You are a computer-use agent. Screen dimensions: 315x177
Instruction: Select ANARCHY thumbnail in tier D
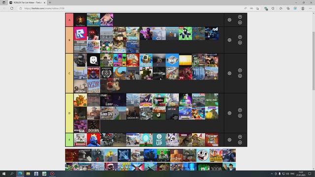133,113
